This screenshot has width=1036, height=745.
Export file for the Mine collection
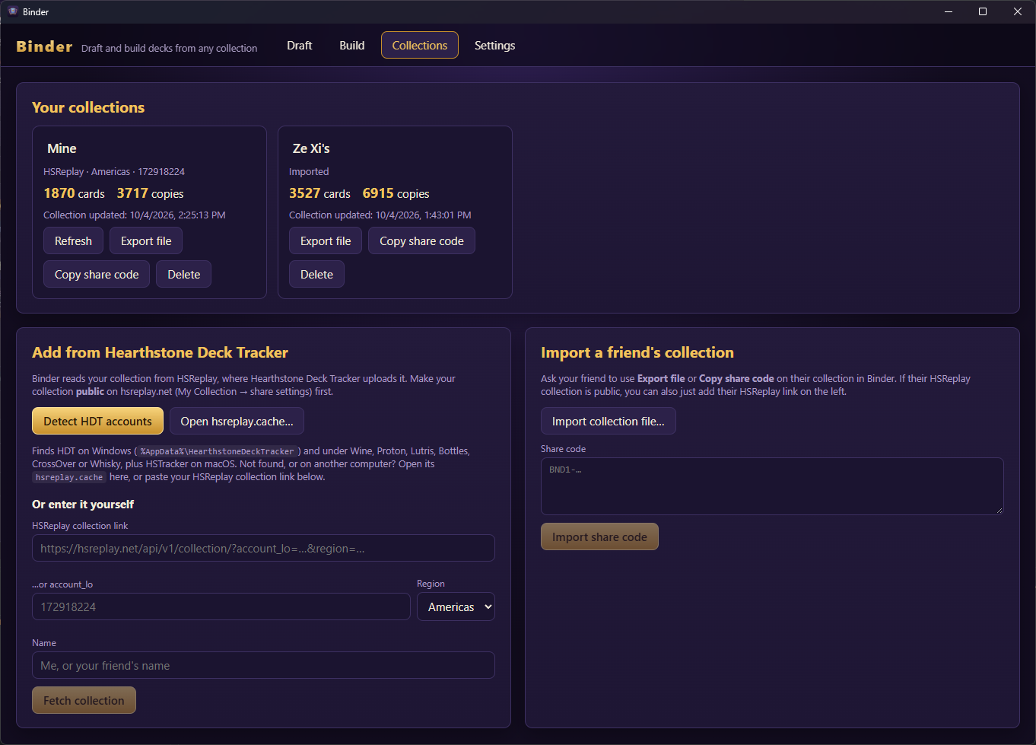pyautogui.click(x=146, y=240)
